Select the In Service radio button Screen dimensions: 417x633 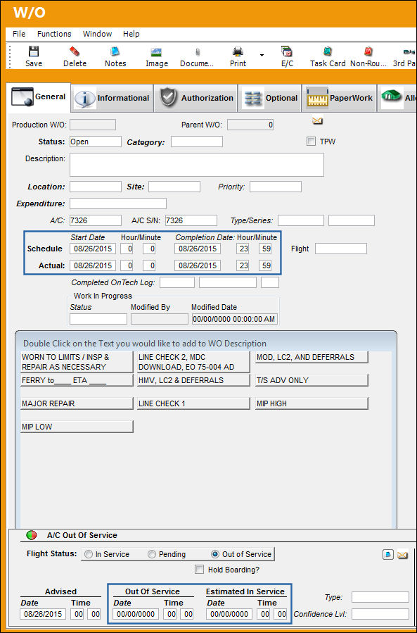pos(88,554)
